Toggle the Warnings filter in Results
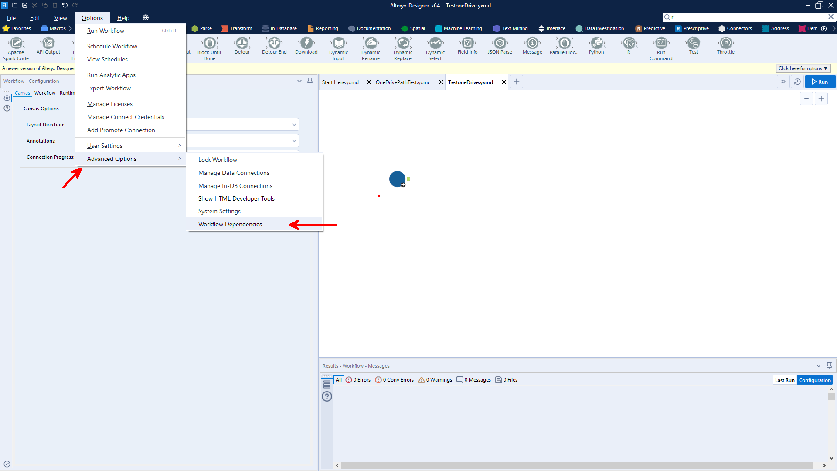837x471 pixels. pos(435,380)
